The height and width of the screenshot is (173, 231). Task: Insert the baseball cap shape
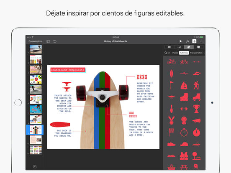pos(184,144)
